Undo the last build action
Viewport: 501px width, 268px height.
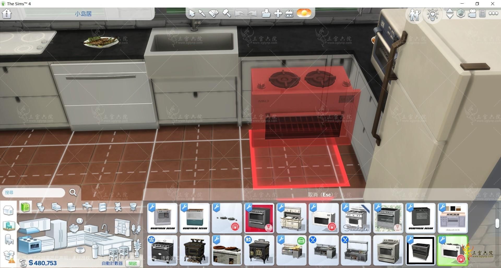coord(239,14)
